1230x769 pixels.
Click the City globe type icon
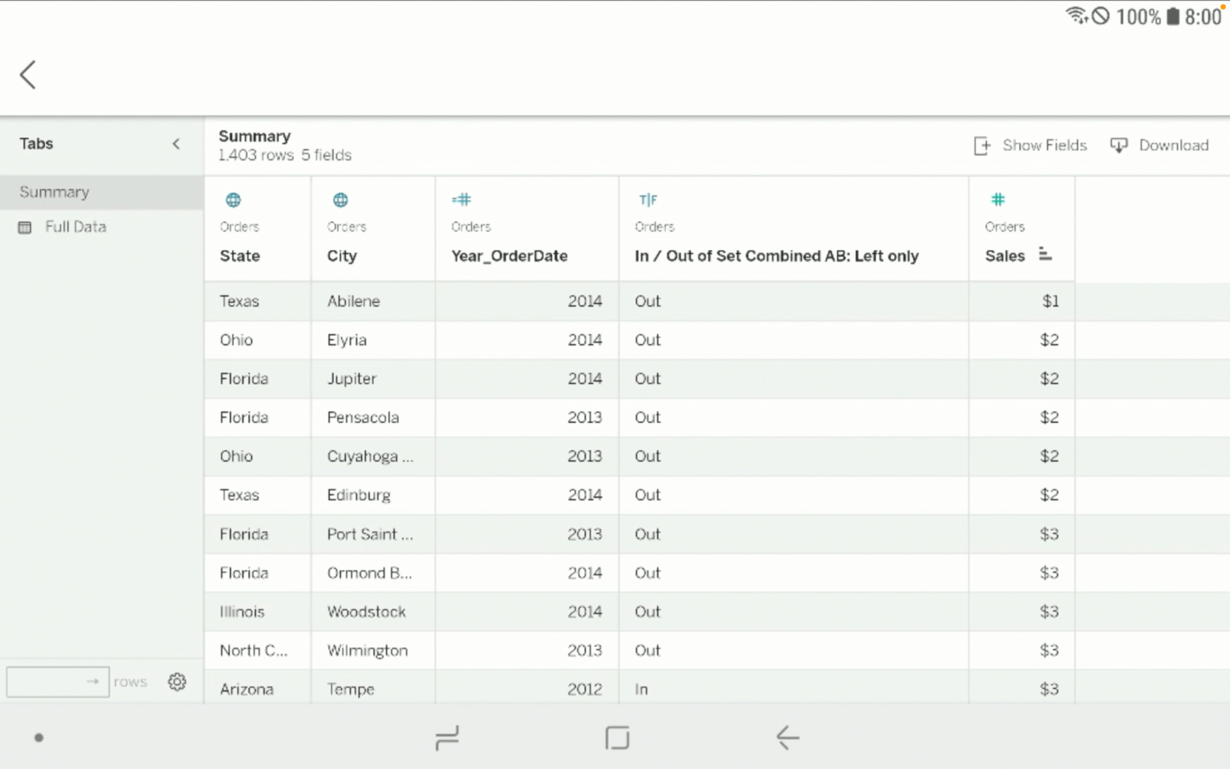coord(340,200)
